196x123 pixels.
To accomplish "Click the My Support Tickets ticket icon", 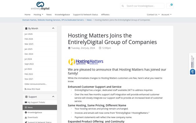I will 26,102.
